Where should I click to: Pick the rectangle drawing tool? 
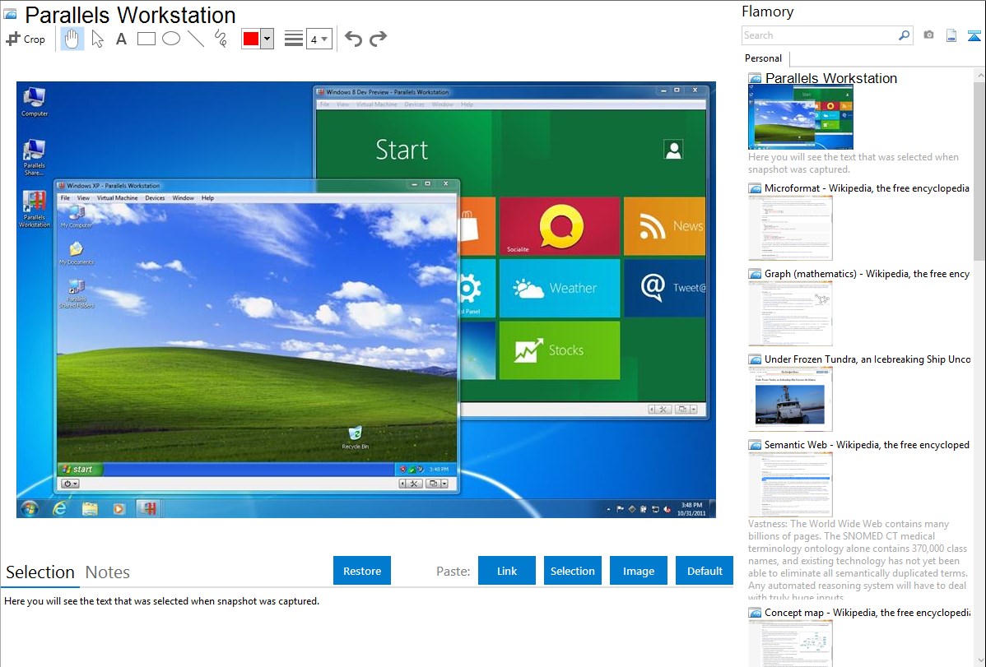[x=146, y=39]
